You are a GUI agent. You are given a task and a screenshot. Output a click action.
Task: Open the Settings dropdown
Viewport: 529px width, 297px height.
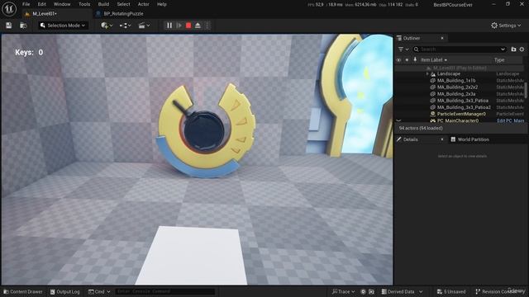pos(506,26)
